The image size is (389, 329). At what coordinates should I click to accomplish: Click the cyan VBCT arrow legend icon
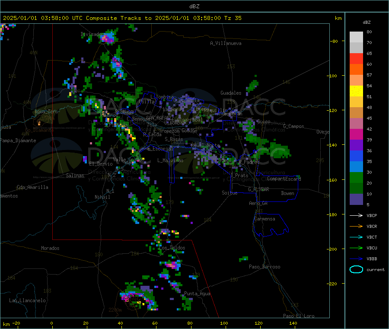pos(356,237)
